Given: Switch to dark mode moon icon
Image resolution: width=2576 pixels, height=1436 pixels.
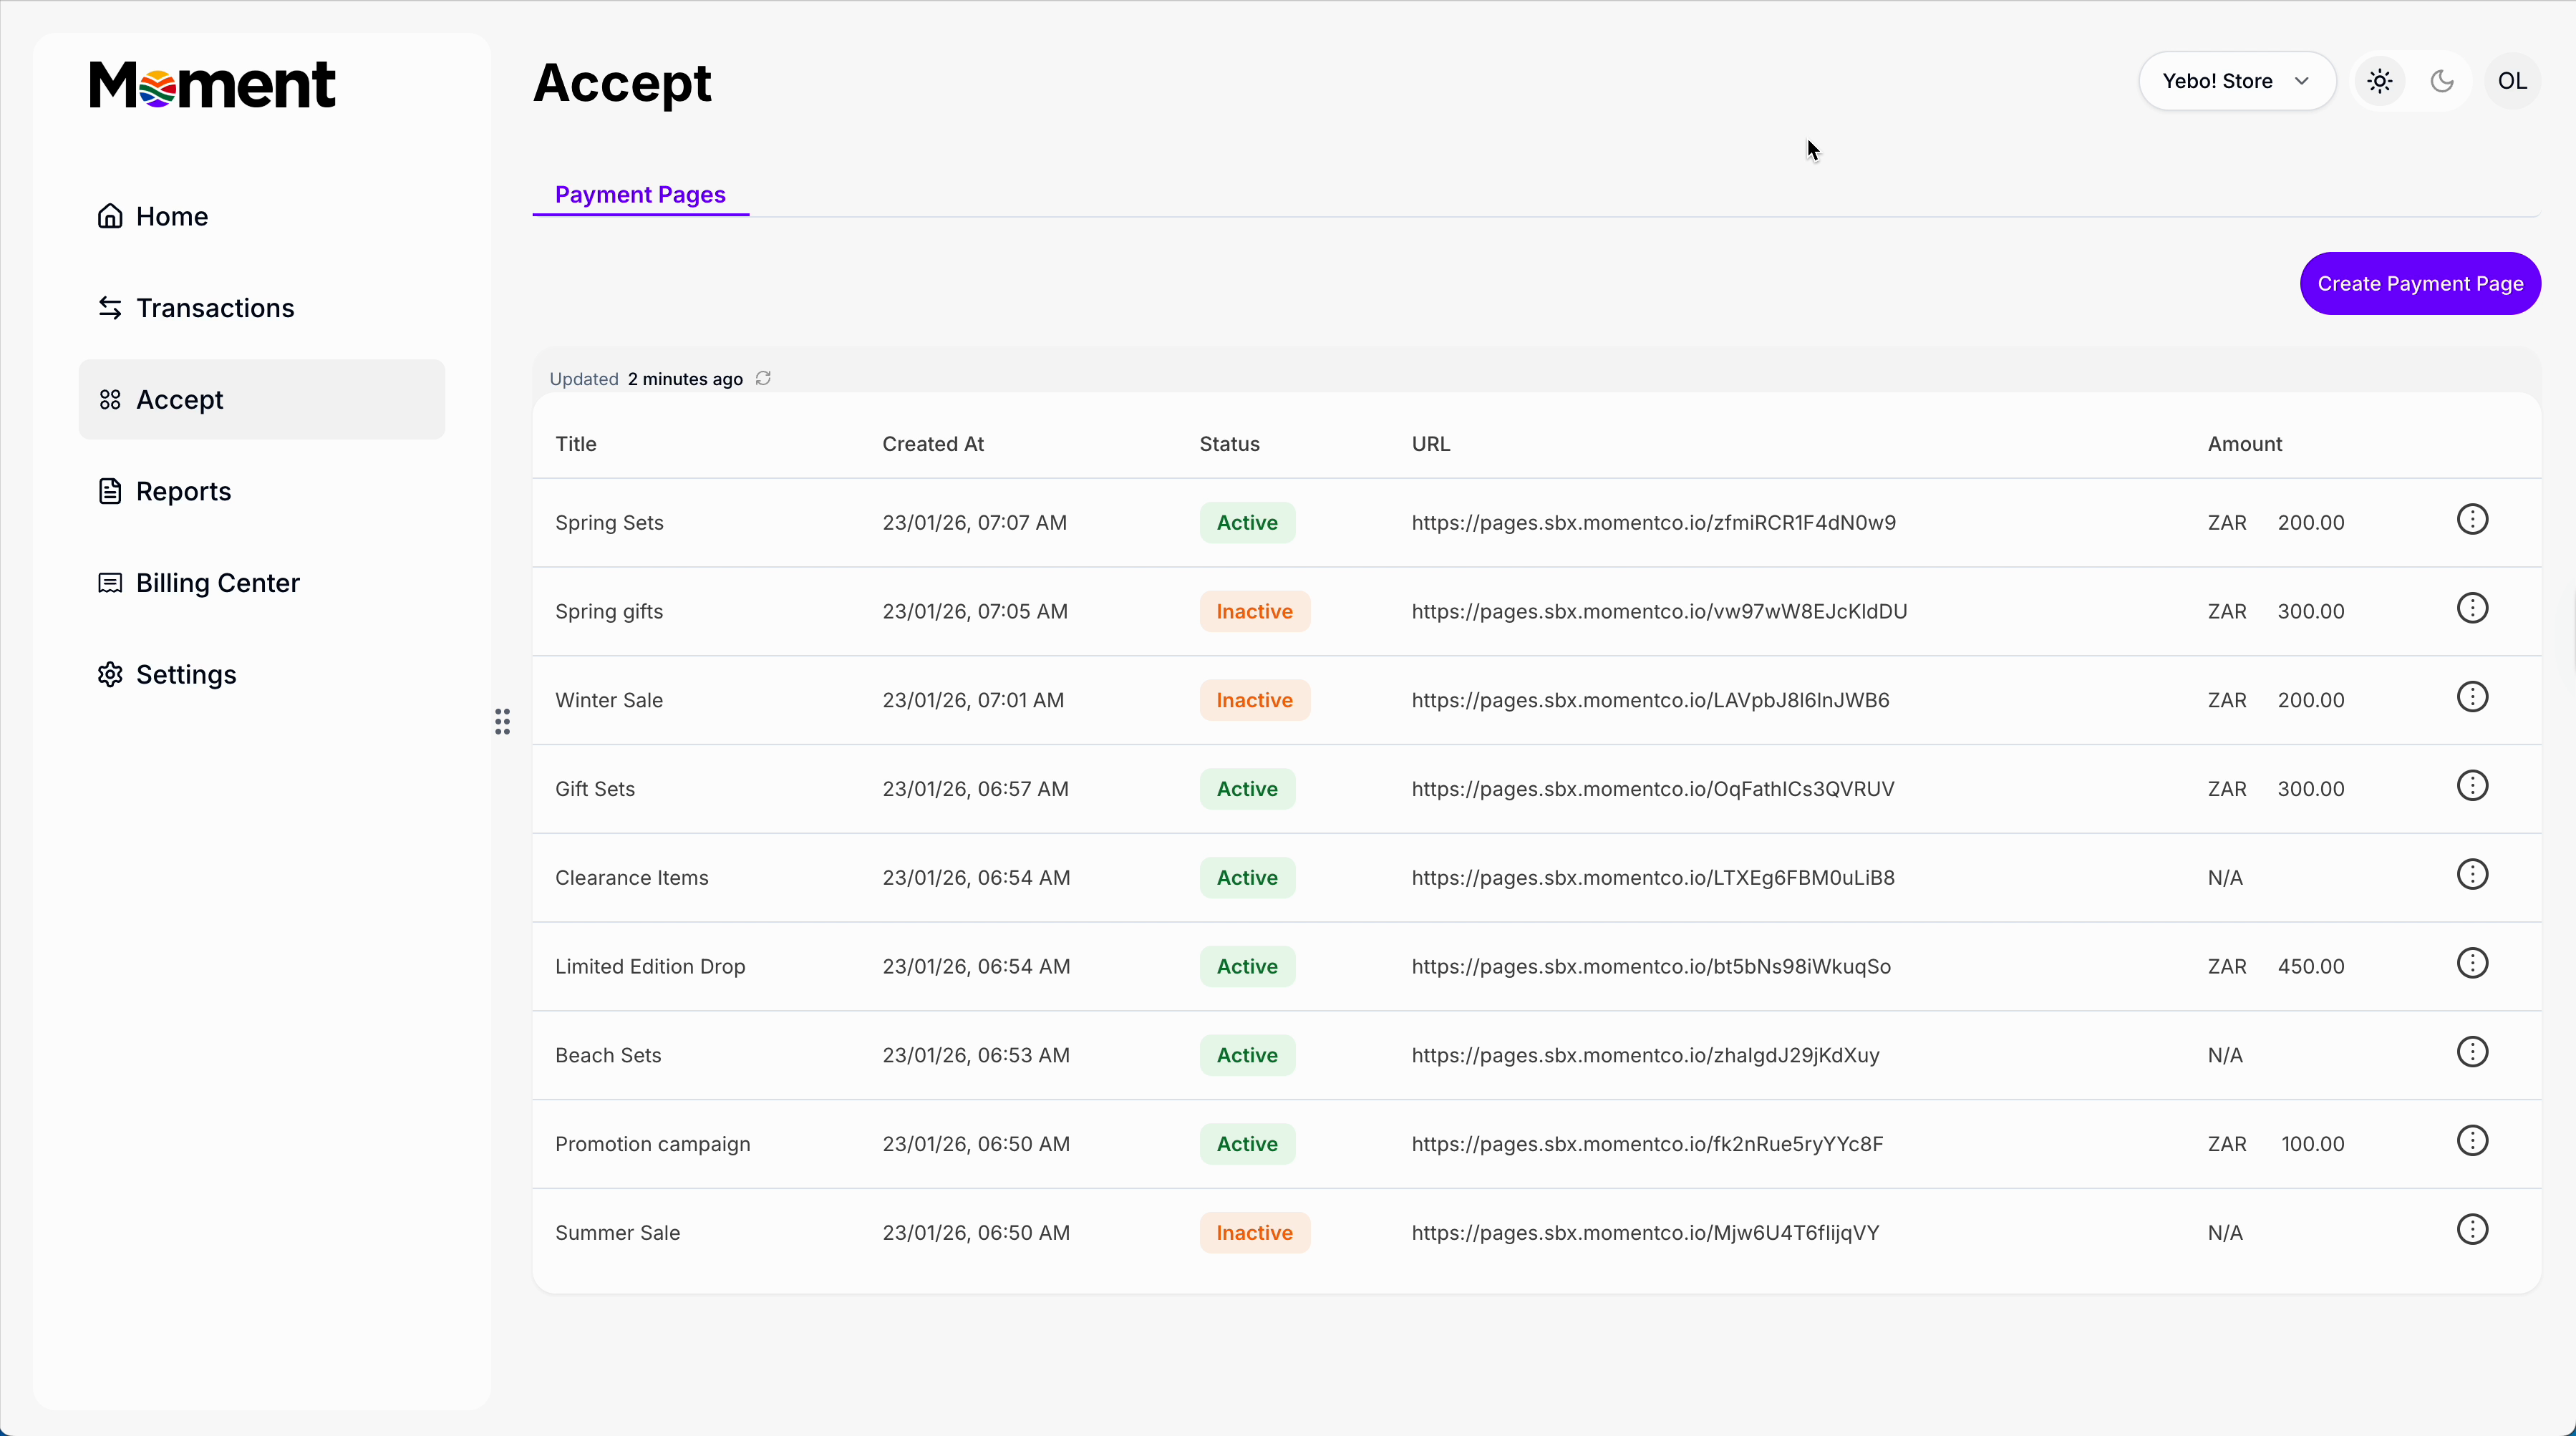Looking at the screenshot, I should point(2442,81).
